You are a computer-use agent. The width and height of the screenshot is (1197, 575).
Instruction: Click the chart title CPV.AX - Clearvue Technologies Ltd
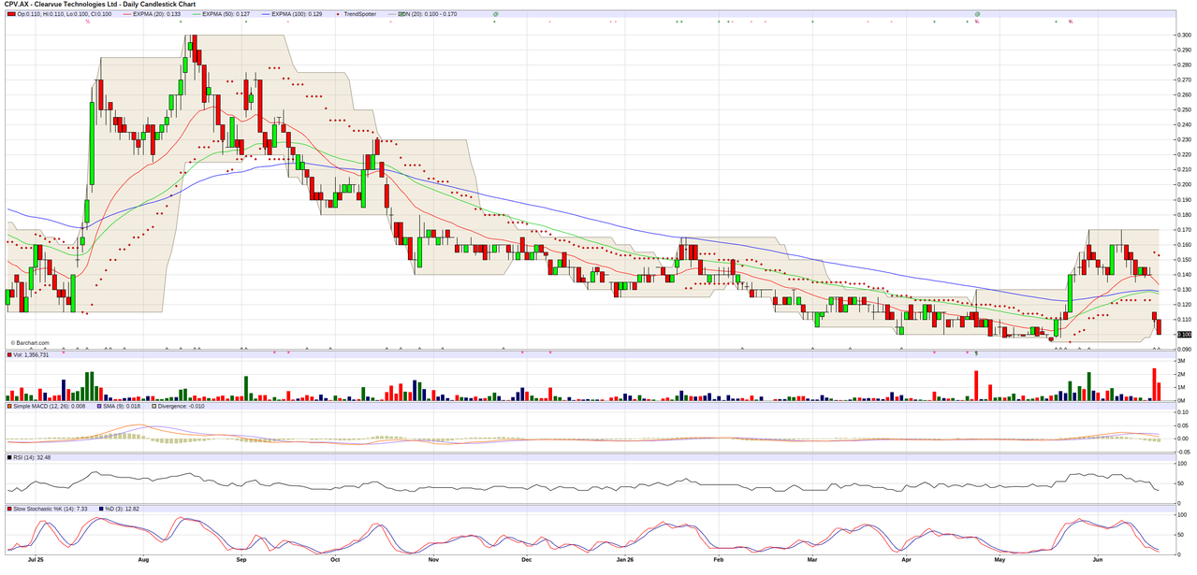[x=62, y=4]
